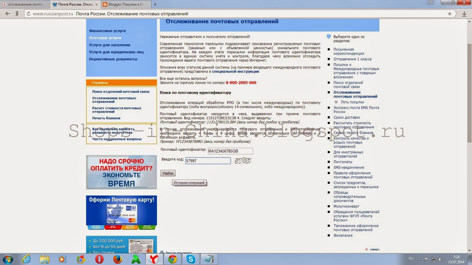Click the Windows Start orb
The image size is (472, 265).
(8, 259)
